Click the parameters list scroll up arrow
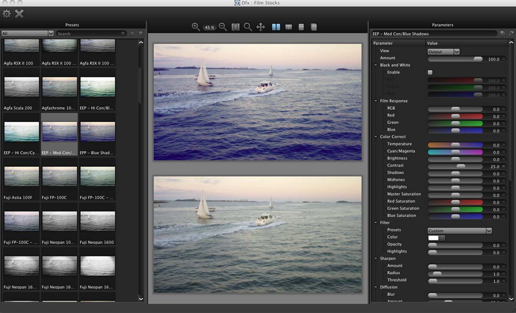Image resolution: width=516 pixels, height=313 pixels. coord(511,43)
